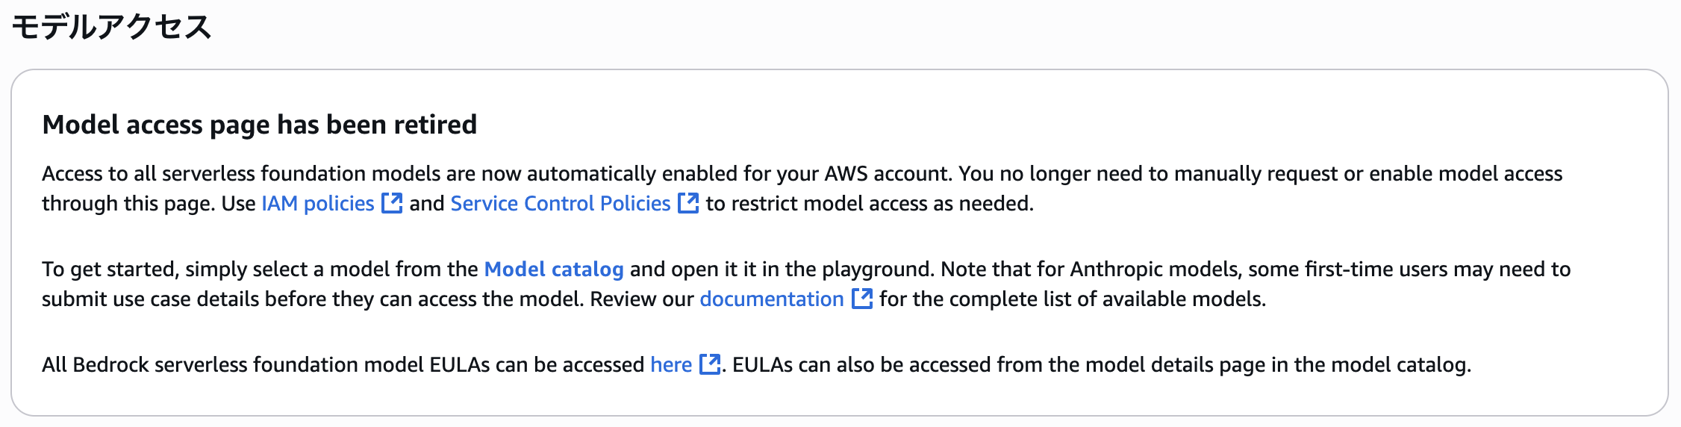
Task: Click the モデルアクセス page title
Action: click(x=112, y=28)
